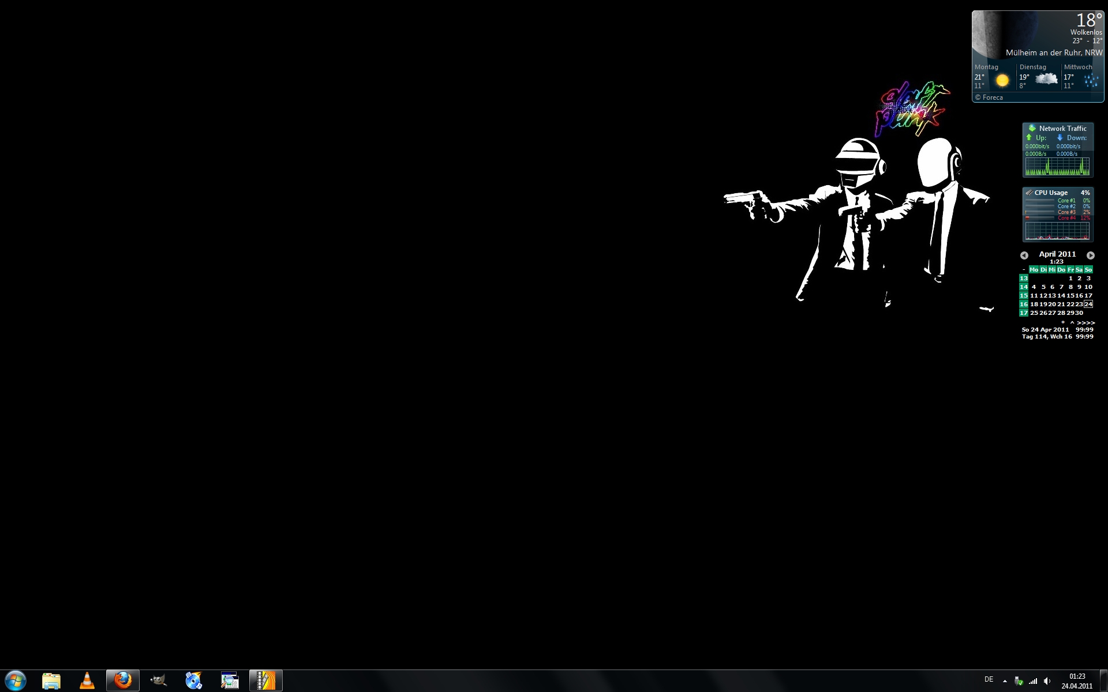Screen dimensions: 1108x692
Task: Switch to the video editor taskbar app
Action: tap(265, 680)
